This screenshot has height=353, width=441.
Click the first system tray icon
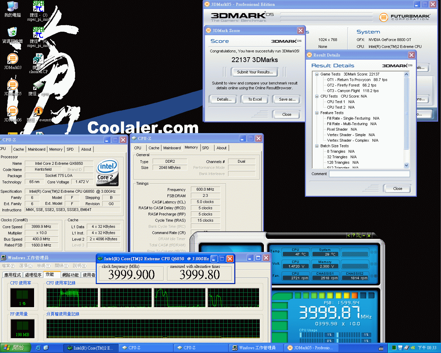(x=394, y=348)
